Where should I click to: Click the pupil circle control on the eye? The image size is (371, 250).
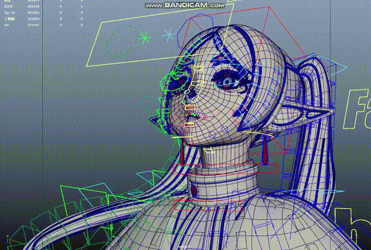point(227,82)
